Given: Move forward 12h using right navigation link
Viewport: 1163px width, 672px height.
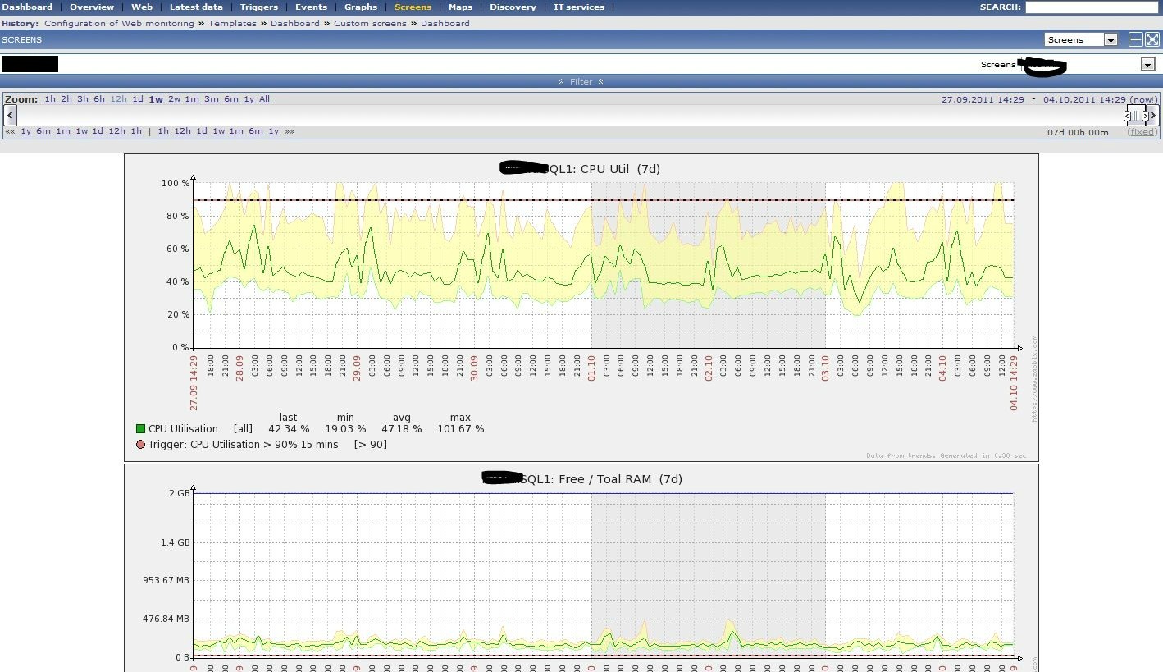Looking at the screenshot, I should pos(182,131).
